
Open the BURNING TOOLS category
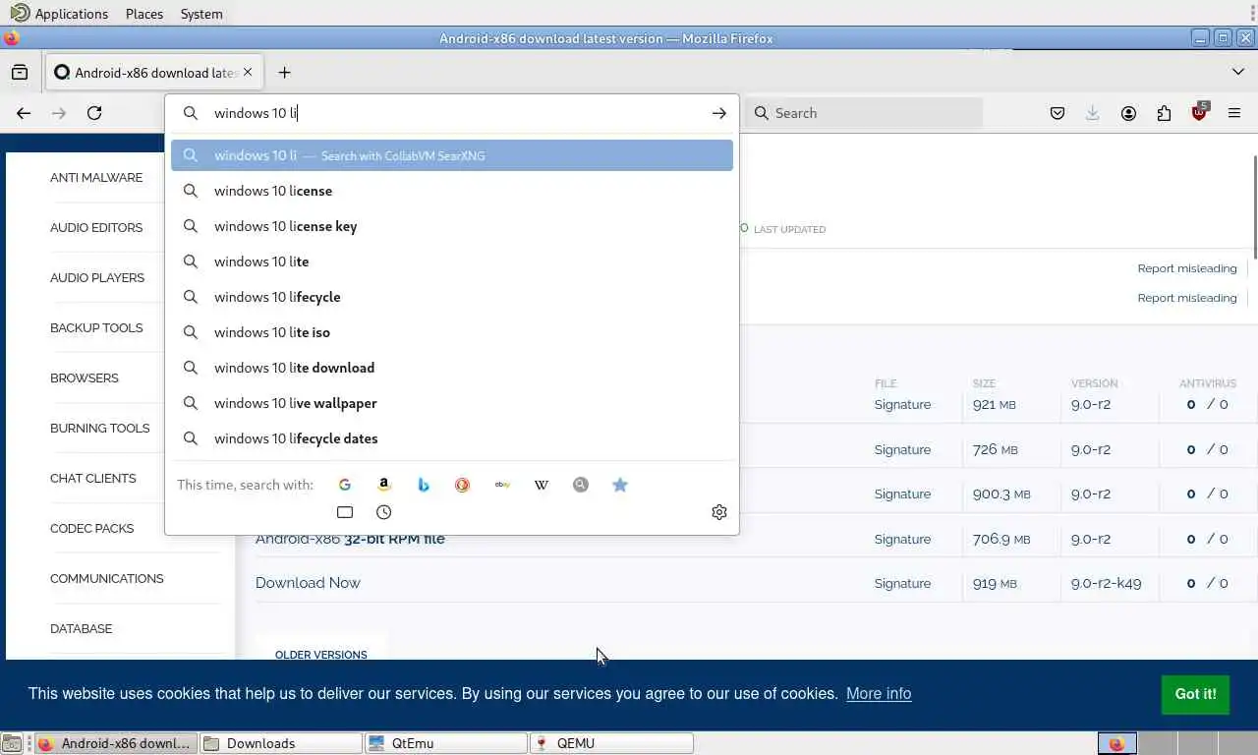pos(100,429)
